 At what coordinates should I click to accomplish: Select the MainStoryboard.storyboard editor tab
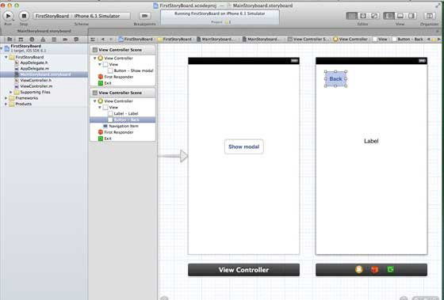pyautogui.click(x=44, y=31)
